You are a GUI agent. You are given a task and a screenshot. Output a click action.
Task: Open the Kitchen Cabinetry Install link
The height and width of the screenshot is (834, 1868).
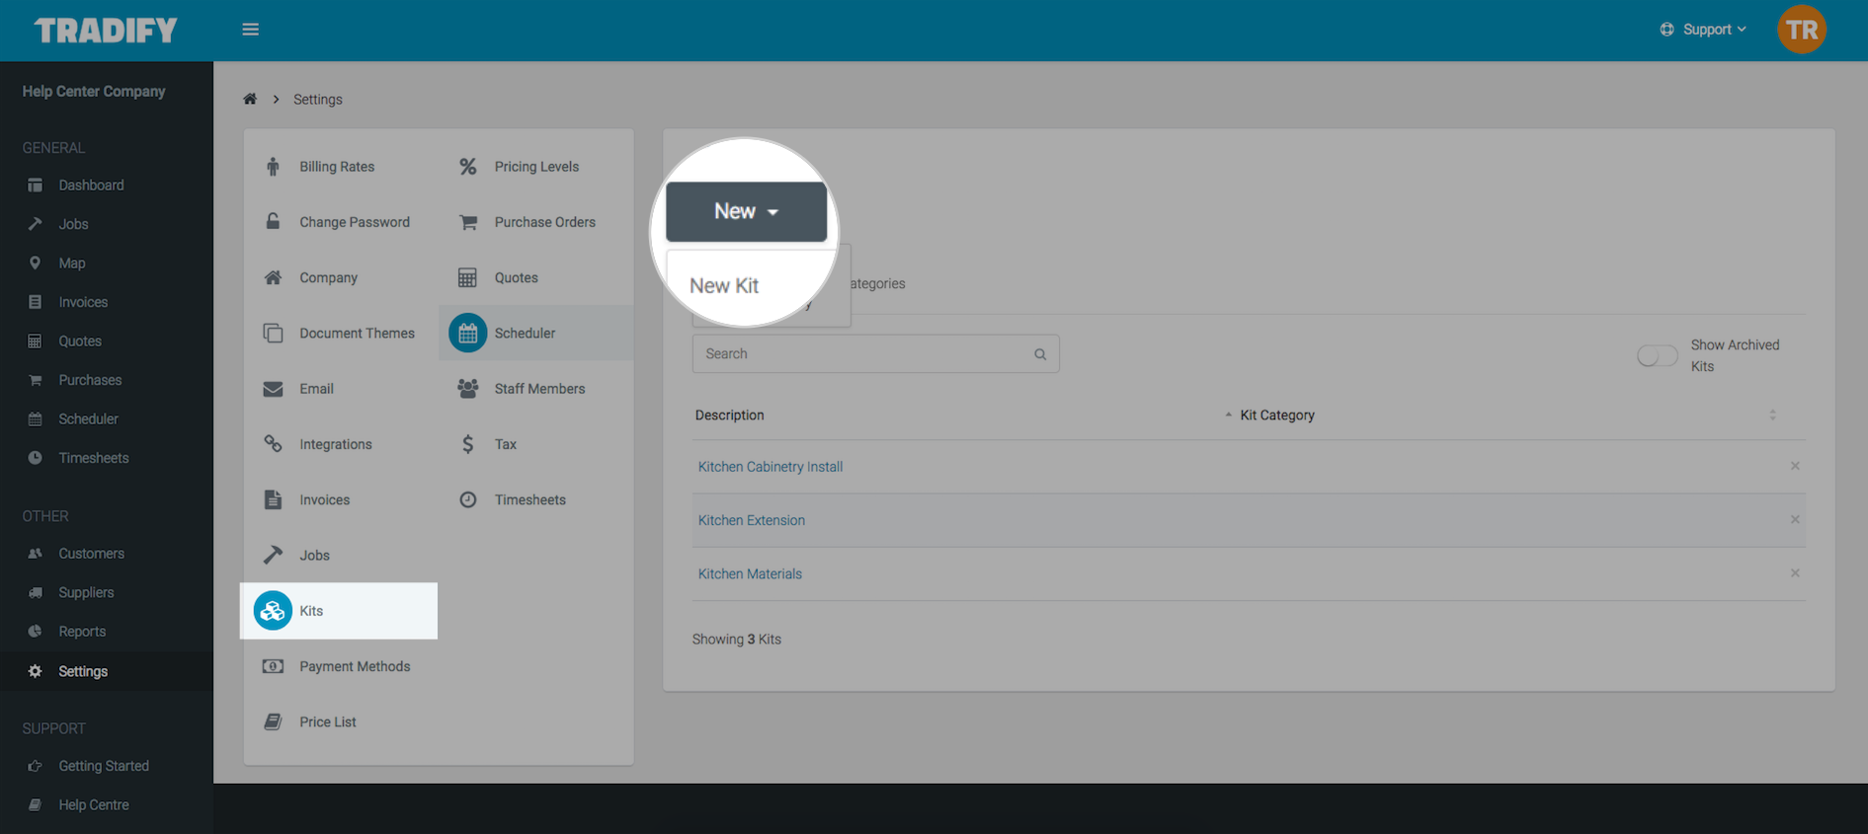[770, 467]
